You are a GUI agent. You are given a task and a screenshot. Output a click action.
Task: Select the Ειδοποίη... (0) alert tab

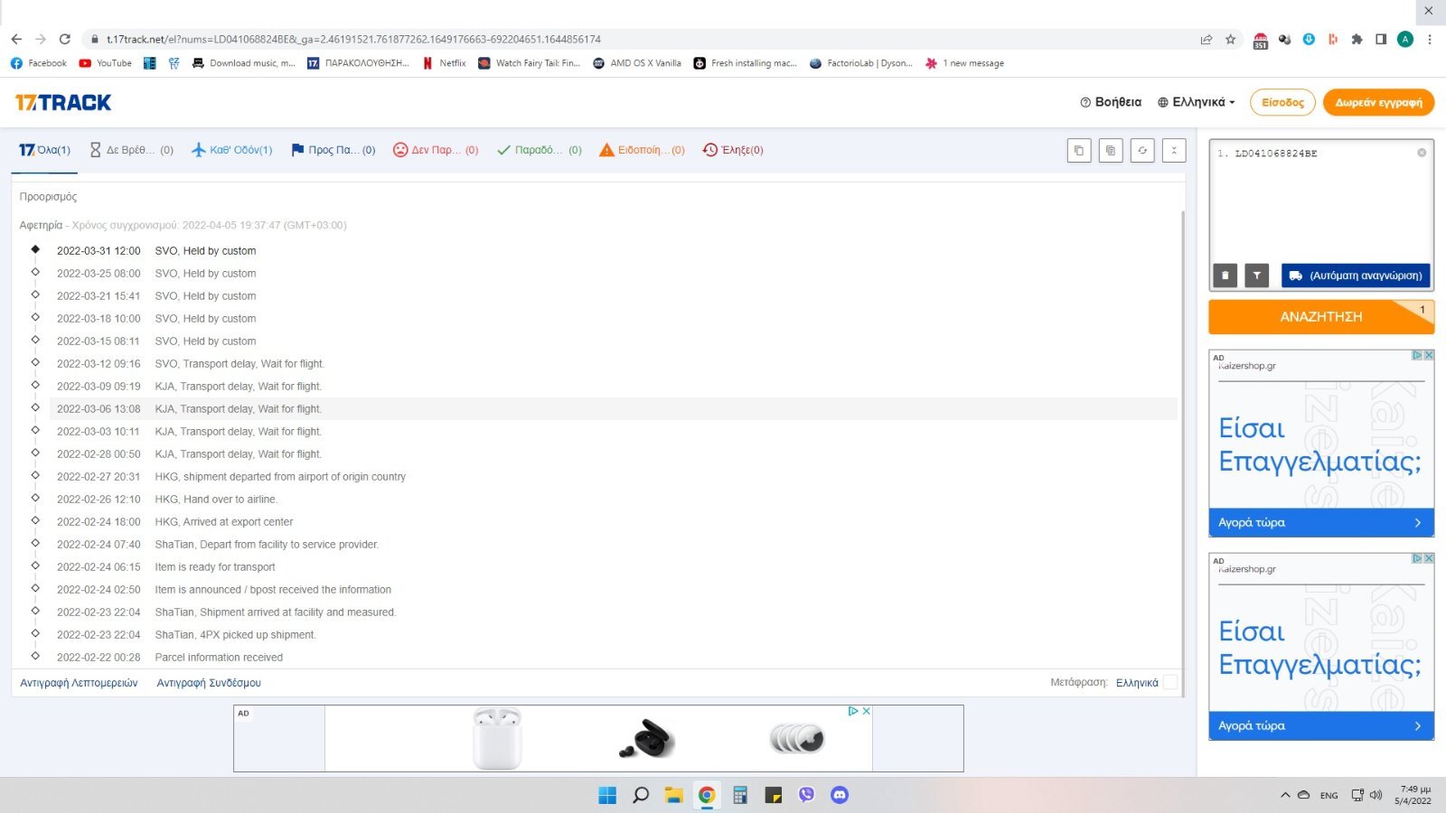tap(643, 150)
